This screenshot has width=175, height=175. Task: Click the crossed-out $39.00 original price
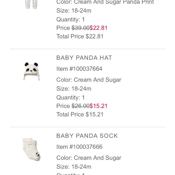pos(80,28)
